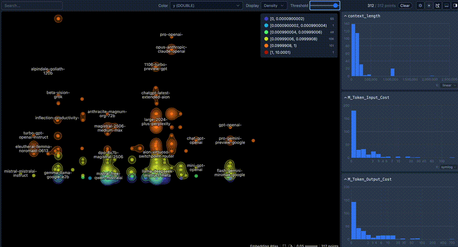458x247 pixels.
Task: Click large-2024-plus-perplexity label
Action: pyautogui.click(x=156, y=121)
